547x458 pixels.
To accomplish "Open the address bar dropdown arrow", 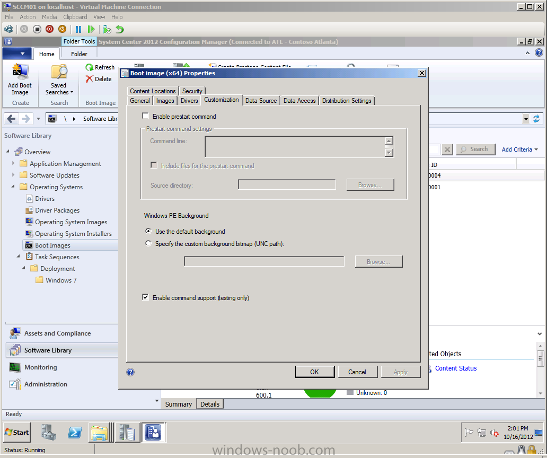I will [x=526, y=119].
